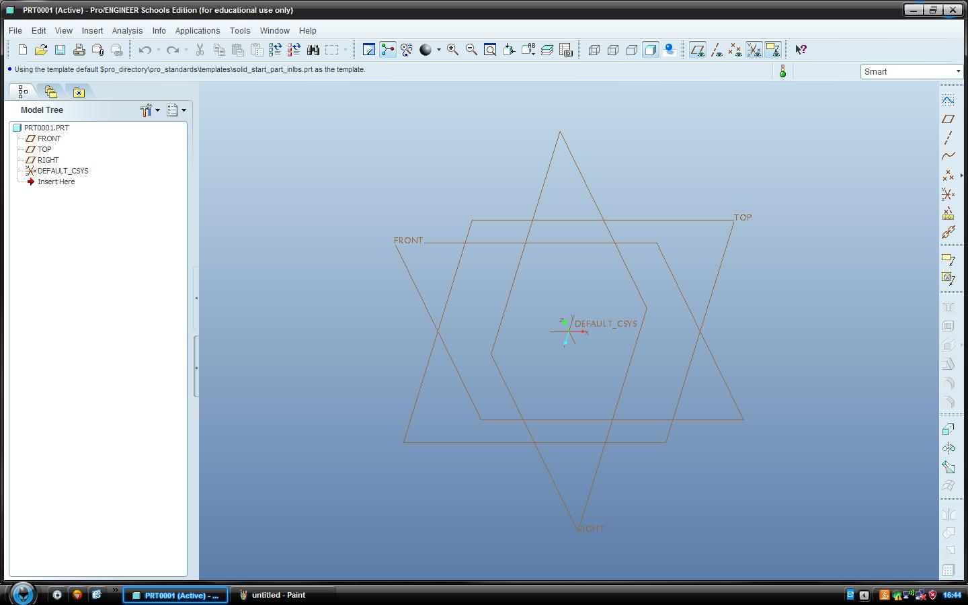Open the Layers icon in toolbar
This screenshot has width=968, height=605.
pos(547,50)
